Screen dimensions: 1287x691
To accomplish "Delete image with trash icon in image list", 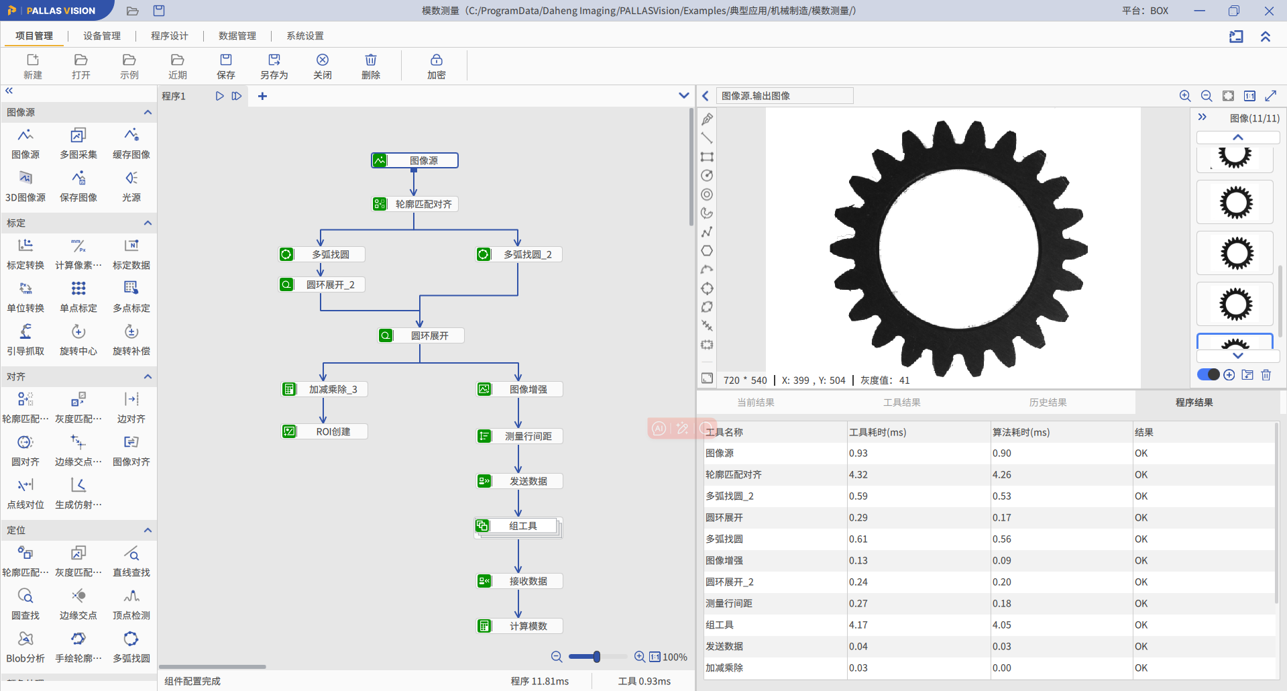I will [1266, 375].
